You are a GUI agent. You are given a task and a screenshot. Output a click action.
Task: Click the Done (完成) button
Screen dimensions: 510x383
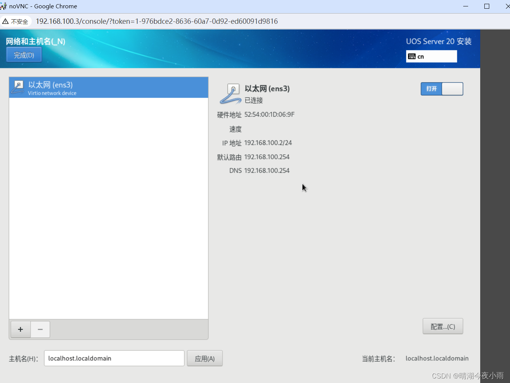pos(24,55)
